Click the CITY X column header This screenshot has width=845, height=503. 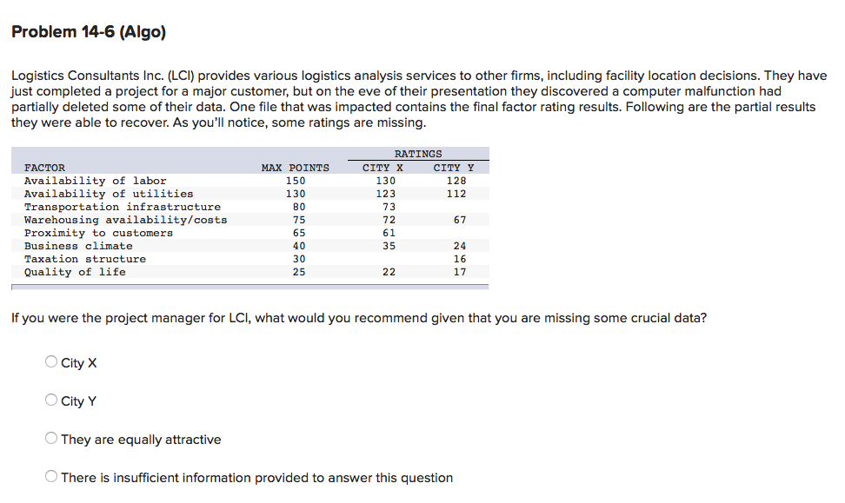click(x=381, y=168)
